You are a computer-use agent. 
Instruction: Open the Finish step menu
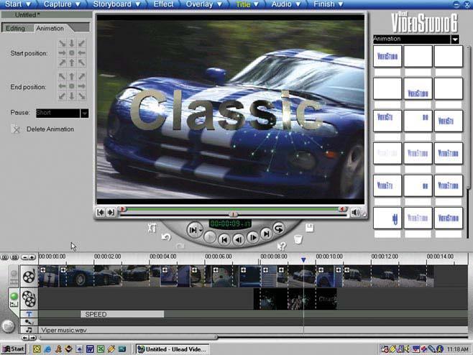point(328,4)
